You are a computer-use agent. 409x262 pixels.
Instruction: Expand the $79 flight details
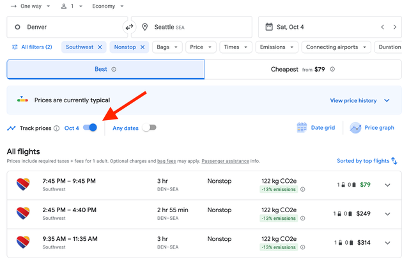pos(388,185)
